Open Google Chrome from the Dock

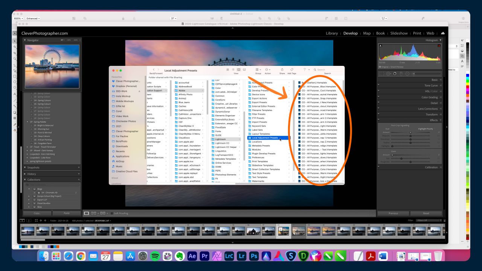click(x=81, y=256)
